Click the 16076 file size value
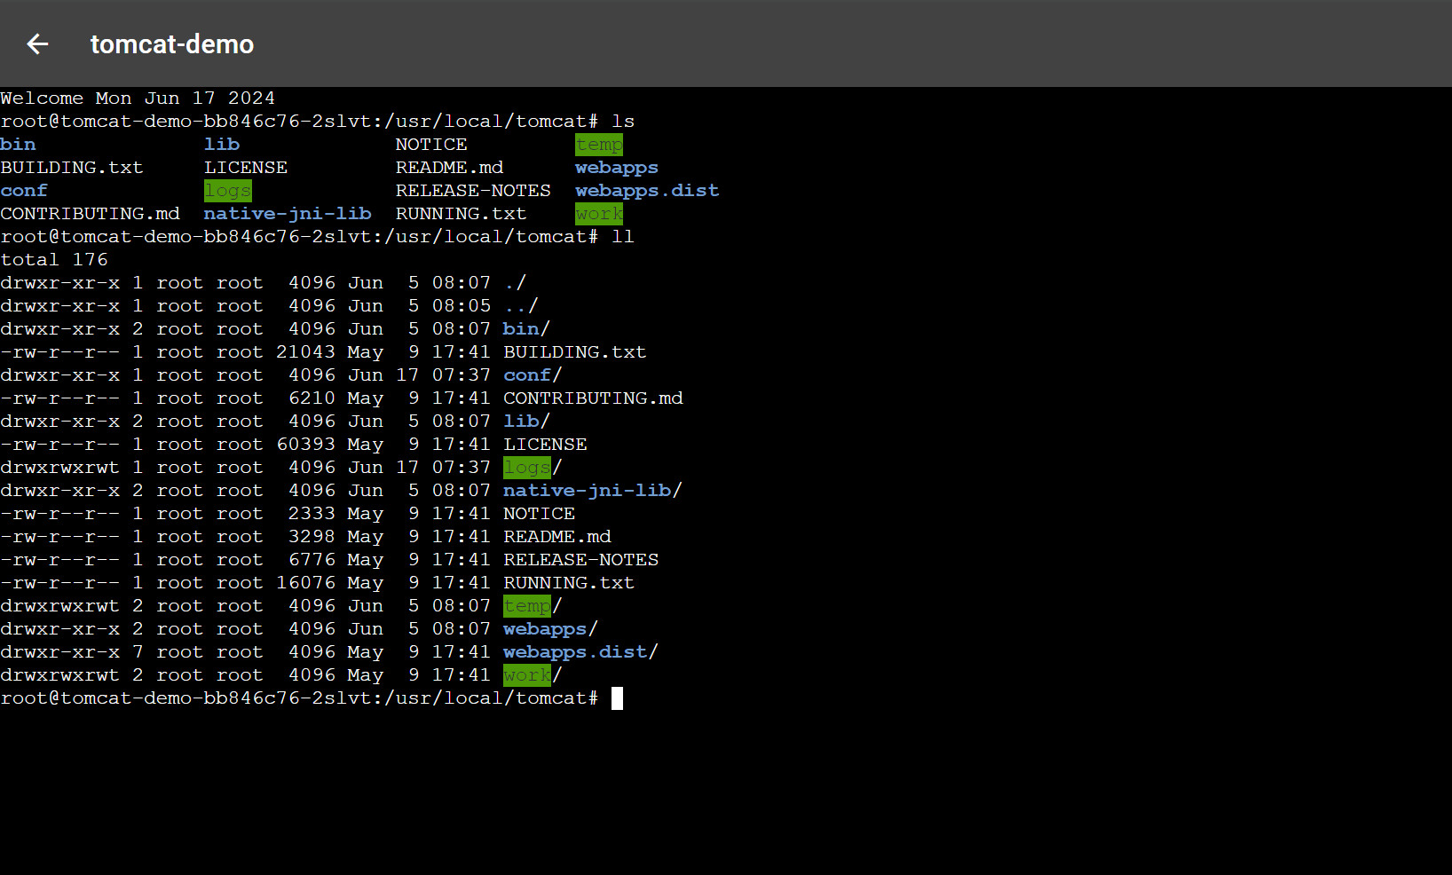This screenshot has height=875, width=1452. coord(305,583)
